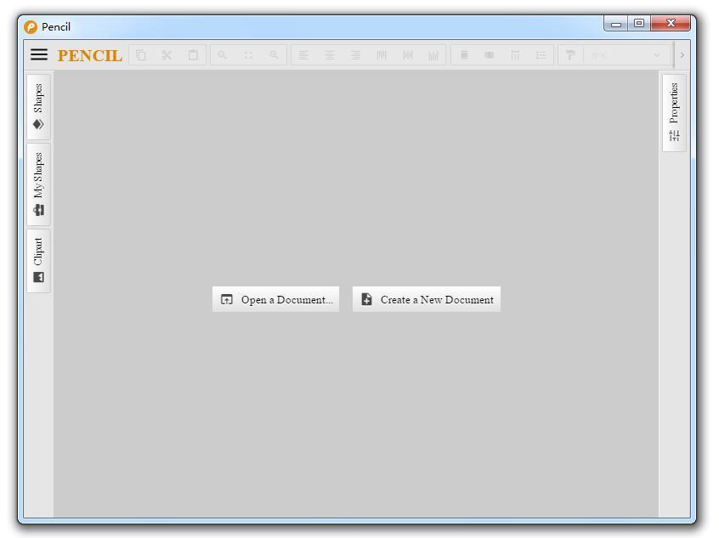Screen dimensions: 719x538
Task: Click the Align left icon
Action: coord(303,55)
